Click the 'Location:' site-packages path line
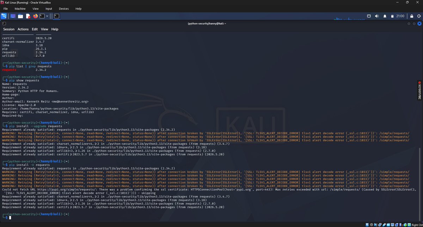 [60, 108]
